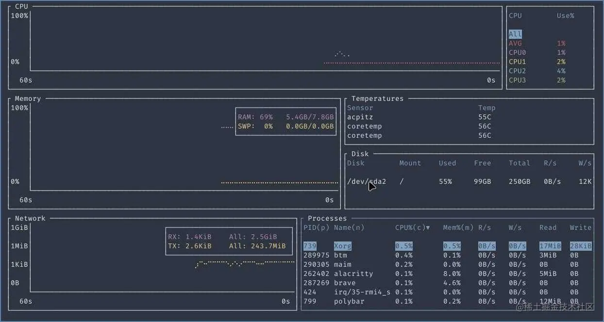This screenshot has height=322, width=604.
Task: Select CPU2 in the CPU legend
Action: (x=537, y=71)
